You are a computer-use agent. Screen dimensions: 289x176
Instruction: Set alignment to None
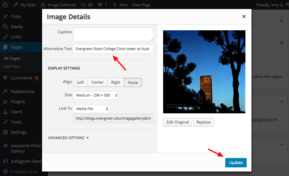click(x=133, y=82)
